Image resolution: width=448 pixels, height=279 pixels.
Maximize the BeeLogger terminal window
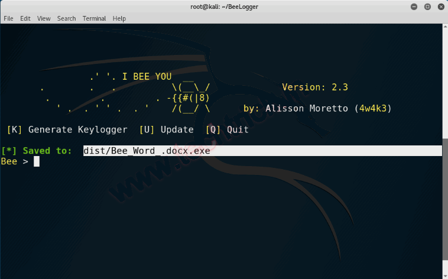426,7
